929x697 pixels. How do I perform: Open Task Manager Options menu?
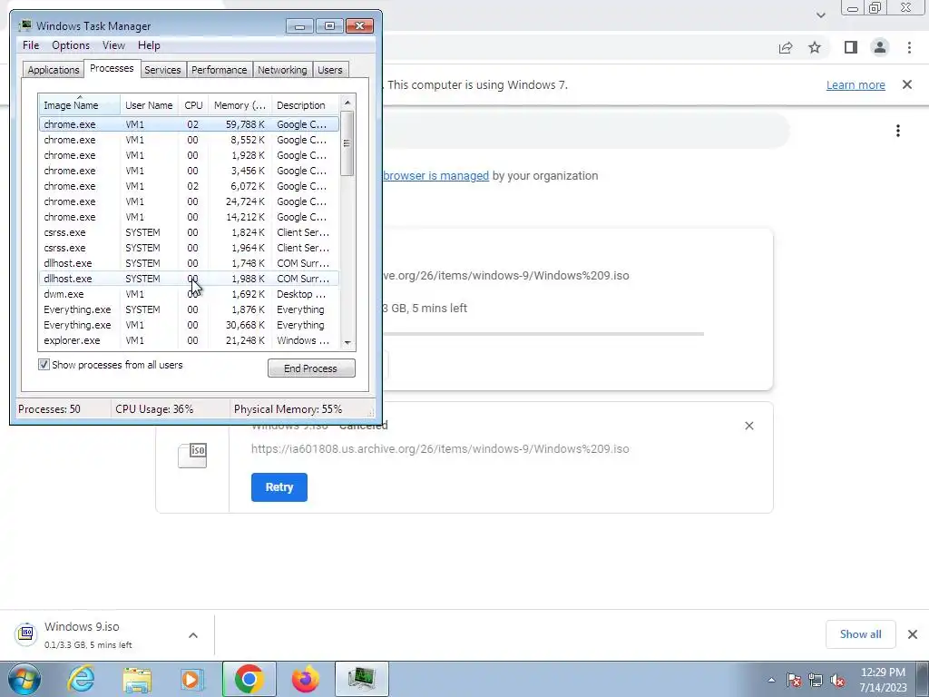click(71, 45)
